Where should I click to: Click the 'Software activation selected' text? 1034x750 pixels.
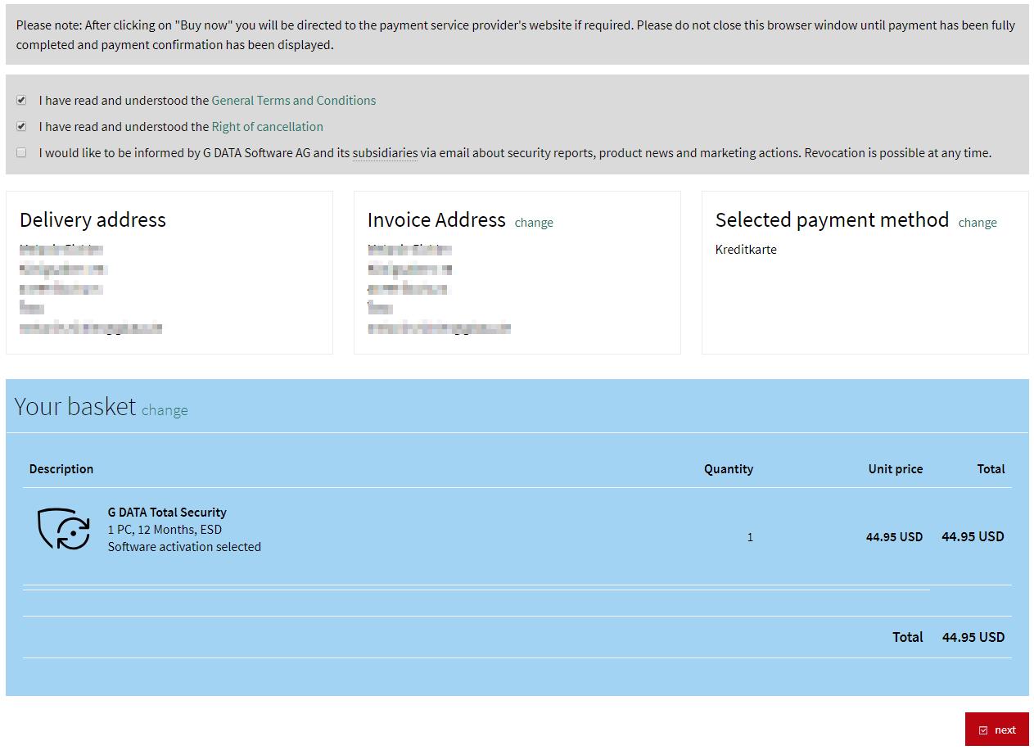184,546
